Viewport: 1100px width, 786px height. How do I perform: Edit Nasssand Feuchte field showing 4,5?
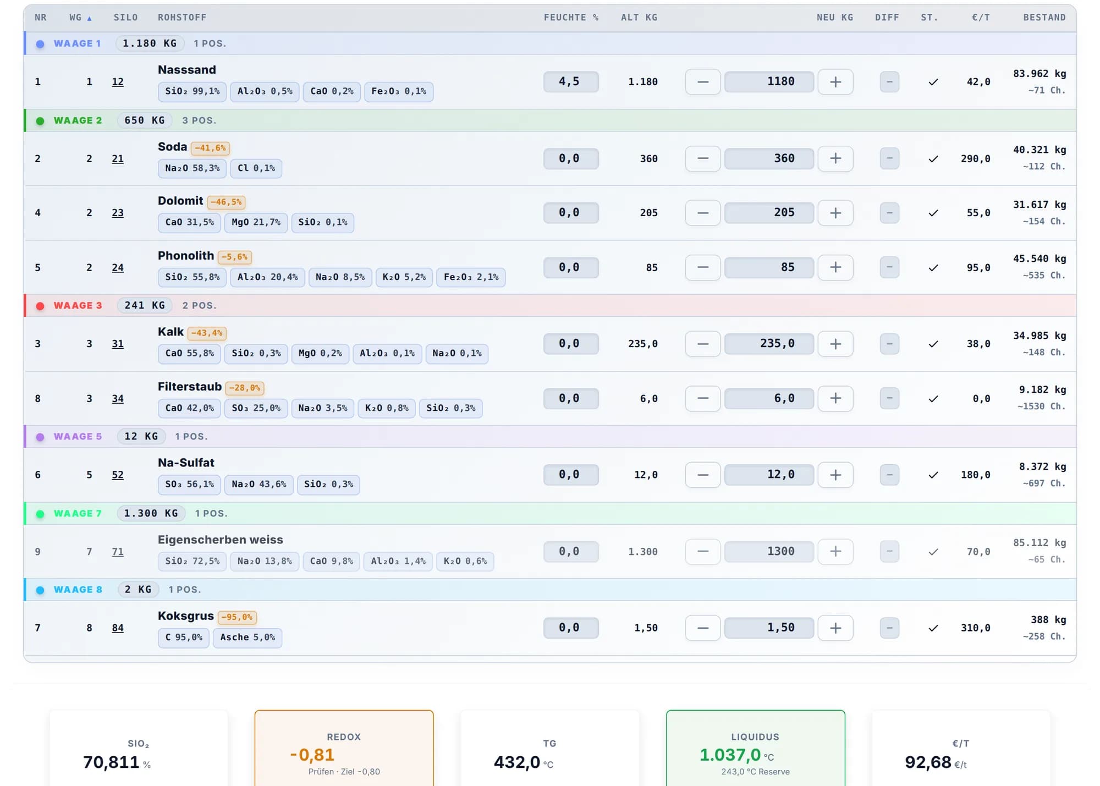point(571,81)
